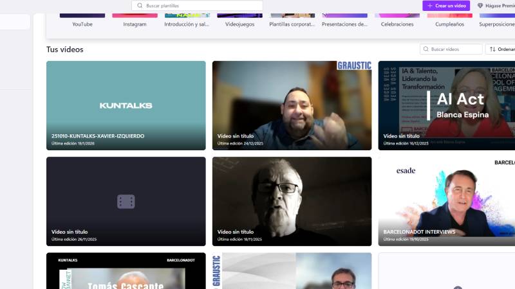This screenshot has height=289, width=515.
Task: Click the diamond Premium icon
Action: pos(480,5)
